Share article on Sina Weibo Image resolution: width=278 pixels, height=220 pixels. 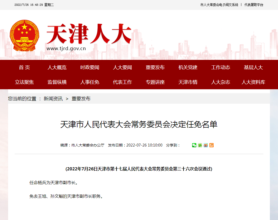point(205,145)
